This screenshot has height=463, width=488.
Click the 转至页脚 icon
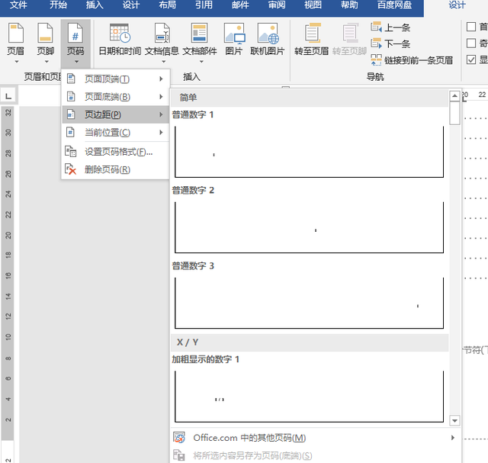350,33
